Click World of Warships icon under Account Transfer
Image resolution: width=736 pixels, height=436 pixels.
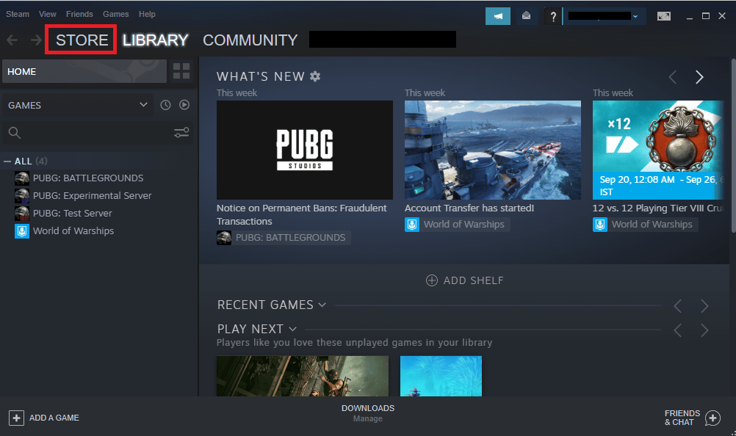coord(411,225)
